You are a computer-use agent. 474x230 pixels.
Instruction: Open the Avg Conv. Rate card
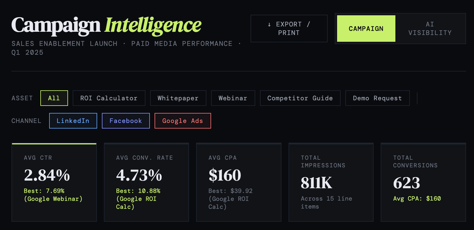pos(146,182)
